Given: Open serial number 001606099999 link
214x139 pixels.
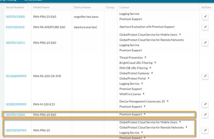Looking at the screenshot, I should [x=16, y=76].
